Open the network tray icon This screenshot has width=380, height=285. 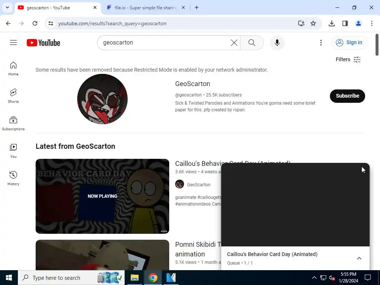(323, 278)
